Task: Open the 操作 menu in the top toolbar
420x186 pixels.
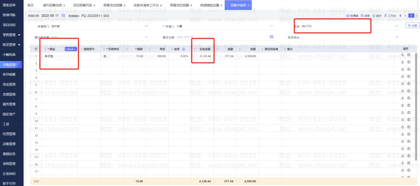Action: [377, 16]
